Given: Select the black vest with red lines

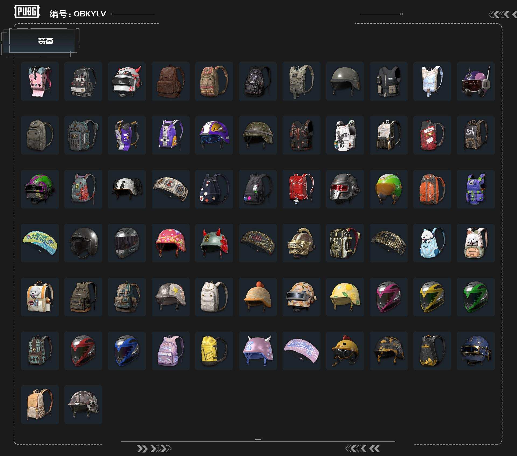Looking at the screenshot, I should pos(301,135).
